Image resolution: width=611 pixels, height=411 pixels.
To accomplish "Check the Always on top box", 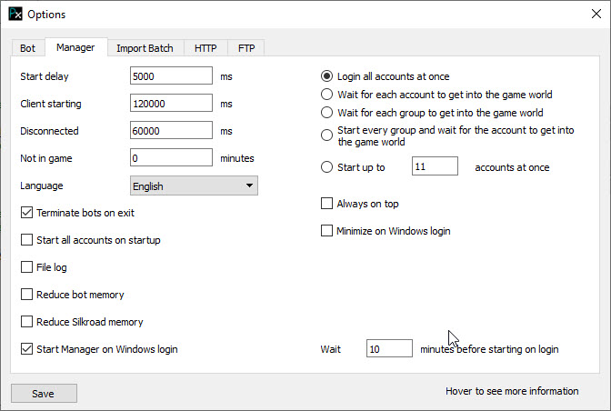I will point(327,204).
